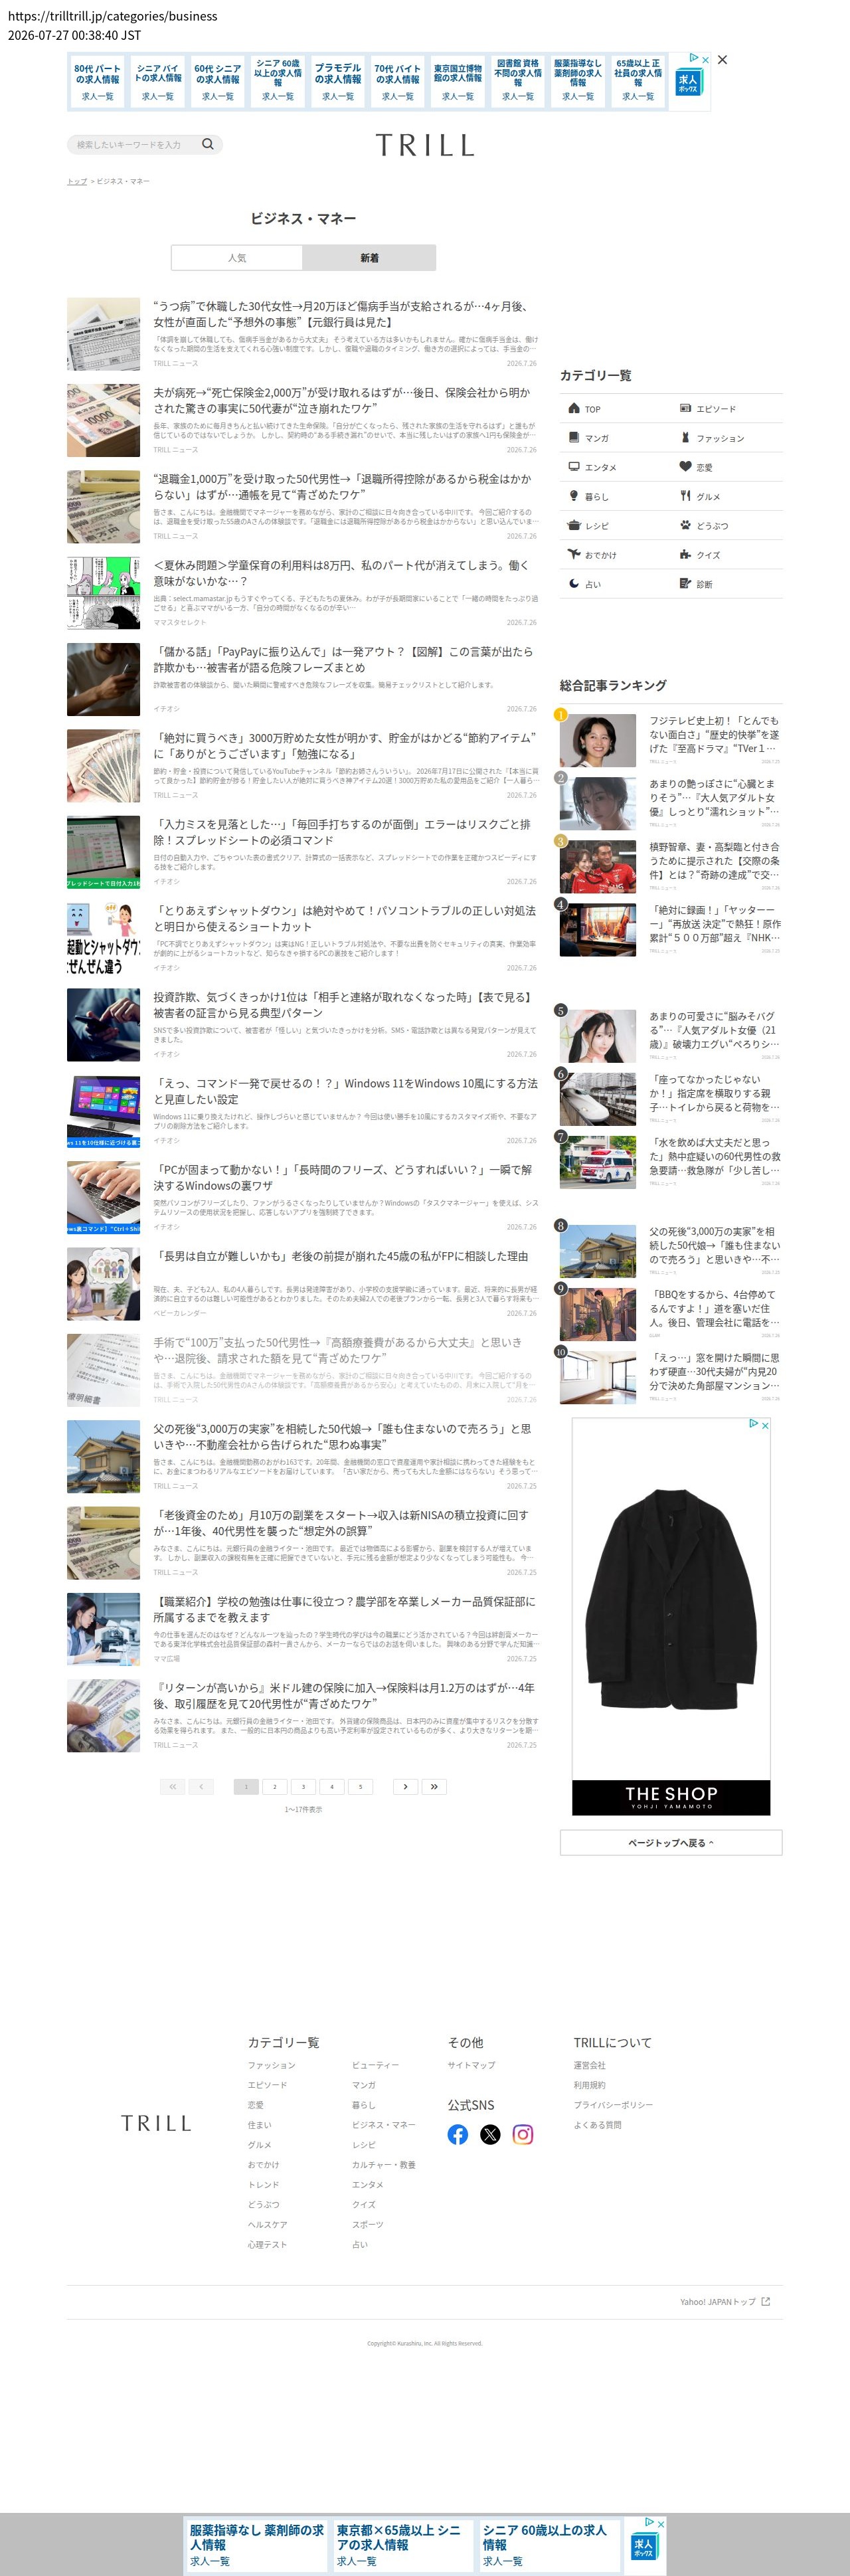Open the レシピ pot icon
The image size is (850, 2576).
(574, 524)
